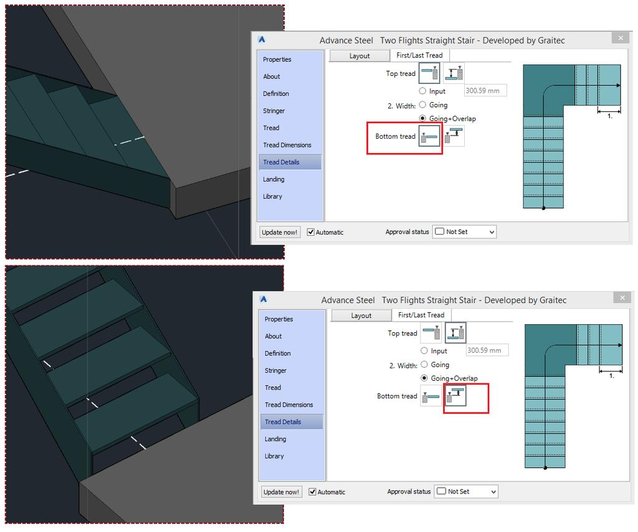
Task: Click 300.59 mm width field in lower dialog
Action: click(487, 350)
